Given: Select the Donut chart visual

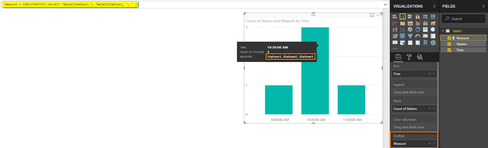Looking at the screenshot, I should pos(418,29).
